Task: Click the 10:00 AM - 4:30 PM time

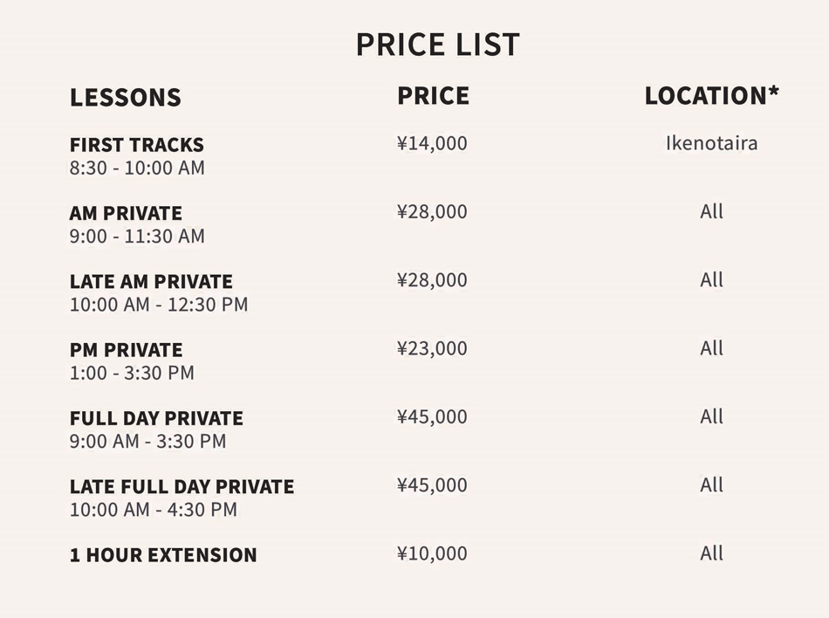Action: coord(154,510)
